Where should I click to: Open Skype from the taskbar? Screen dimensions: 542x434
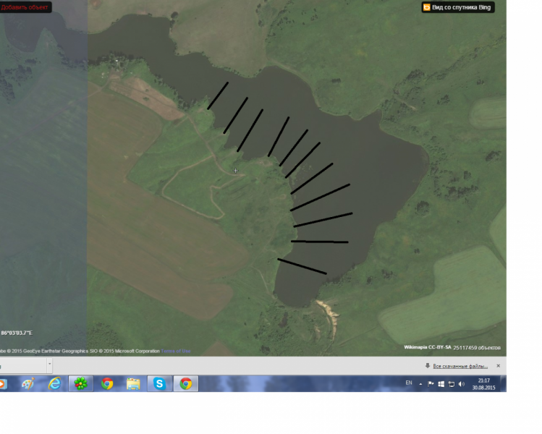[x=159, y=383]
